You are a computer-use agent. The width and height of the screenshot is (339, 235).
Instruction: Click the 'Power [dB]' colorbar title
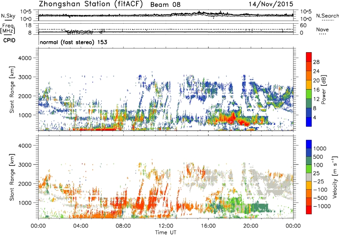click(x=323, y=90)
